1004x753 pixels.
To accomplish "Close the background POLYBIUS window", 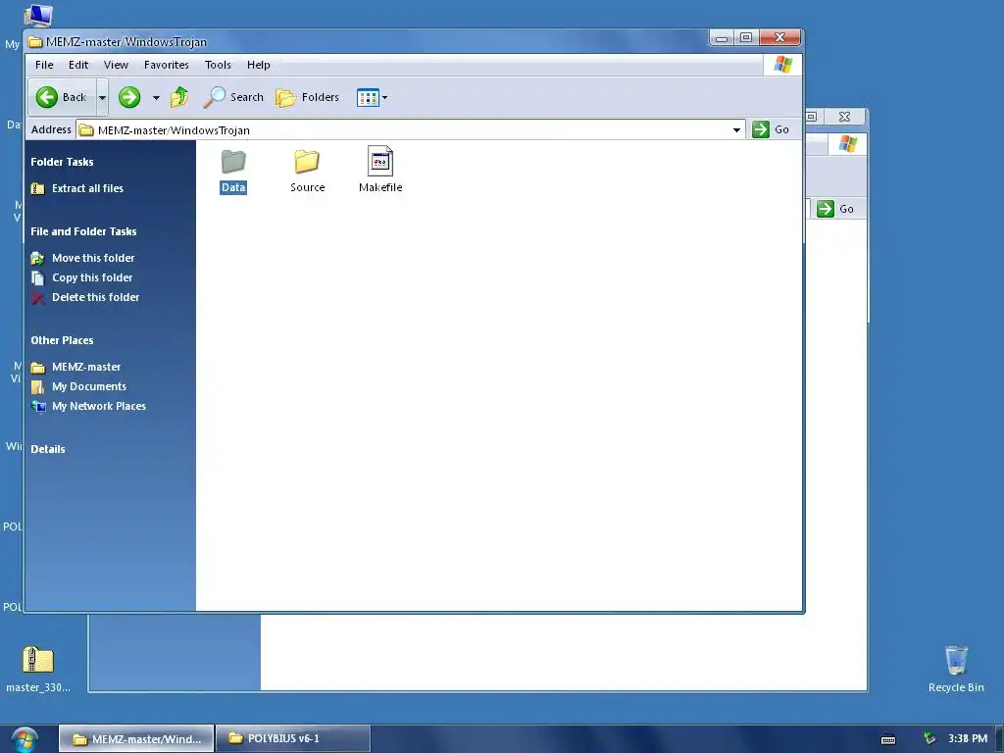I will pyautogui.click(x=844, y=117).
